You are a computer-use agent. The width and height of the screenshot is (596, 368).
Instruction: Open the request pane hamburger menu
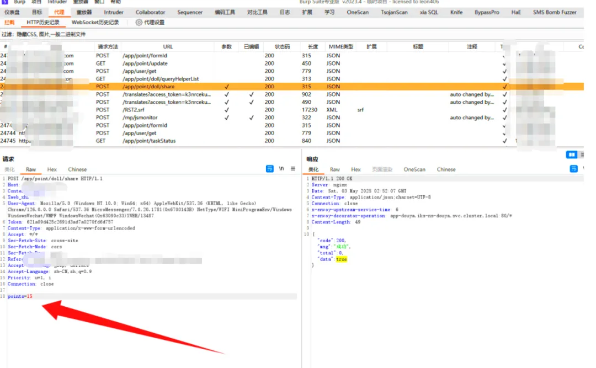click(293, 168)
